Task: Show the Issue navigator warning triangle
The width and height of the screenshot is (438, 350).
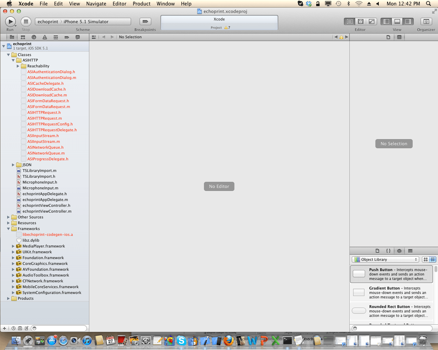Action: click(x=45, y=37)
